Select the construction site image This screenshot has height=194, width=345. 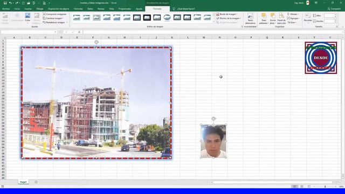[96, 102]
